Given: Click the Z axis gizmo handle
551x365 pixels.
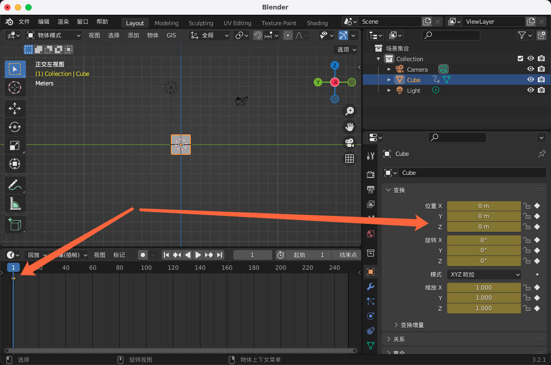Looking at the screenshot, I should point(335,65).
